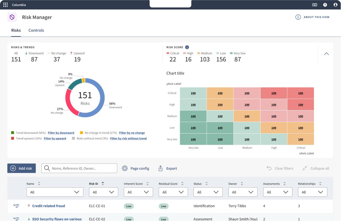Expand Credit related fraud row details

click(x=16, y=206)
